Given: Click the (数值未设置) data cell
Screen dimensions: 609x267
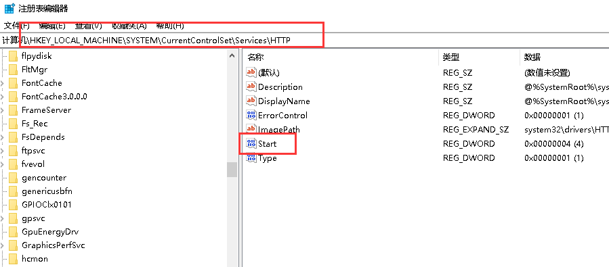Looking at the screenshot, I should (x=547, y=72).
